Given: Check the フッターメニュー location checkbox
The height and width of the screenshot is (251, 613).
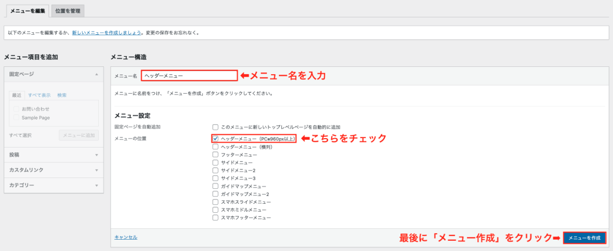Looking at the screenshot, I should point(216,155).
